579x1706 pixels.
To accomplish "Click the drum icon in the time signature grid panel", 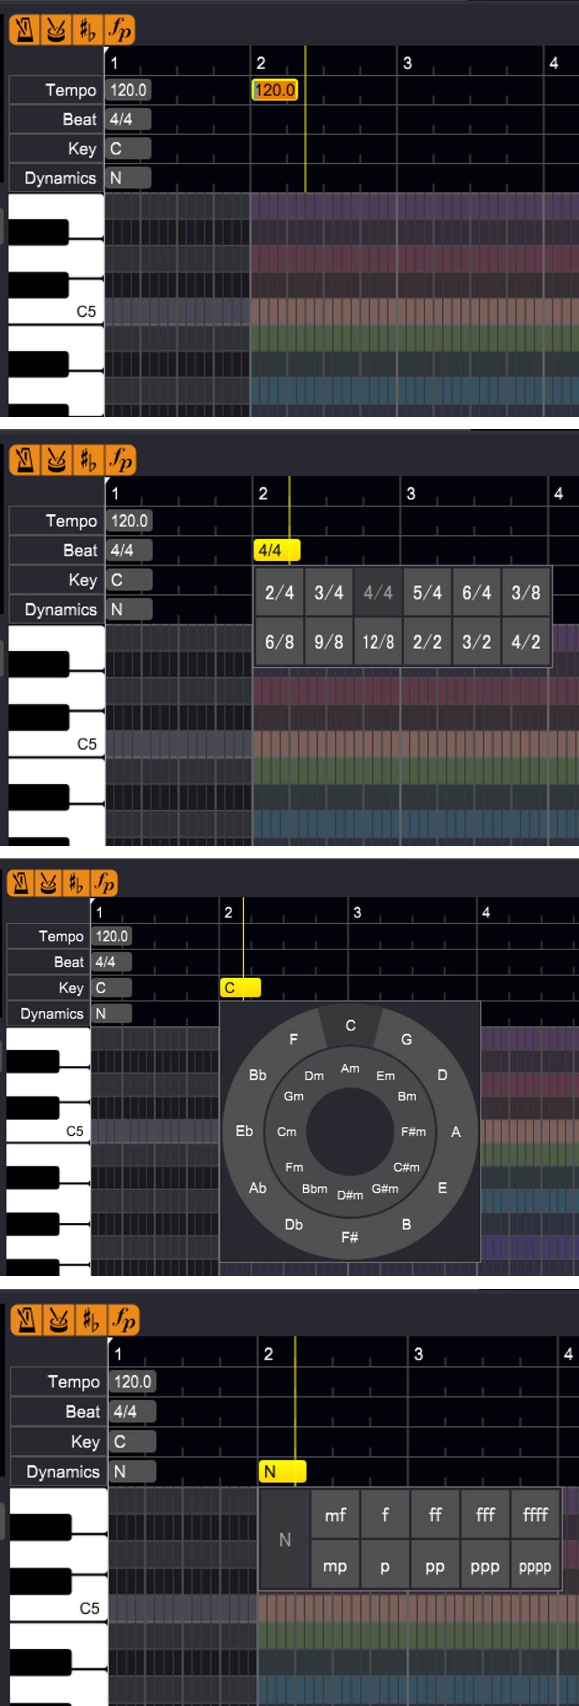I will click(56, 460).
